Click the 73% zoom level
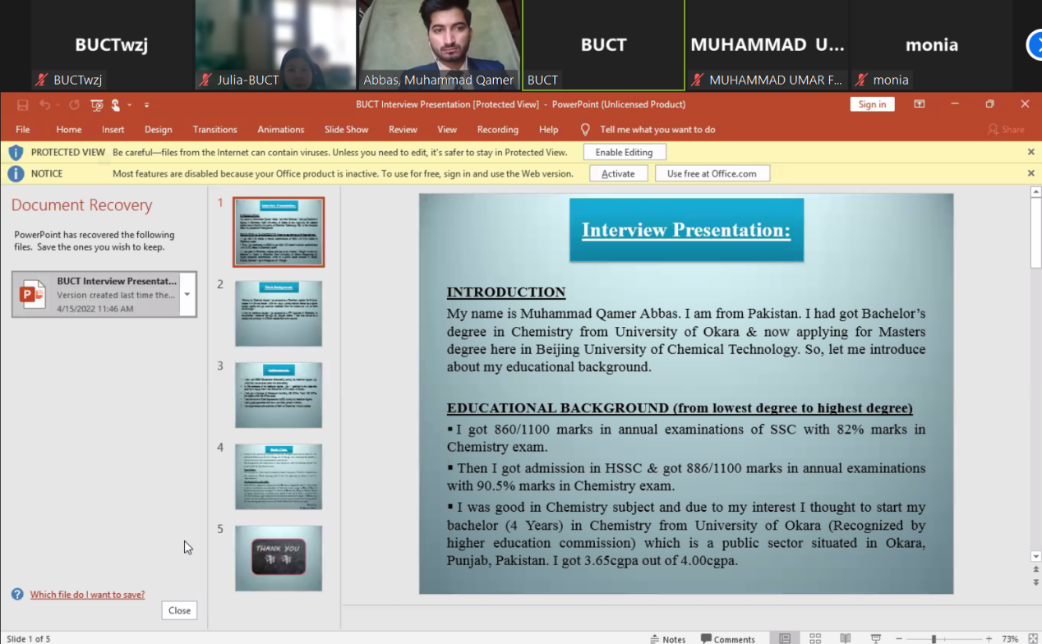 (x=1010, y=639)
